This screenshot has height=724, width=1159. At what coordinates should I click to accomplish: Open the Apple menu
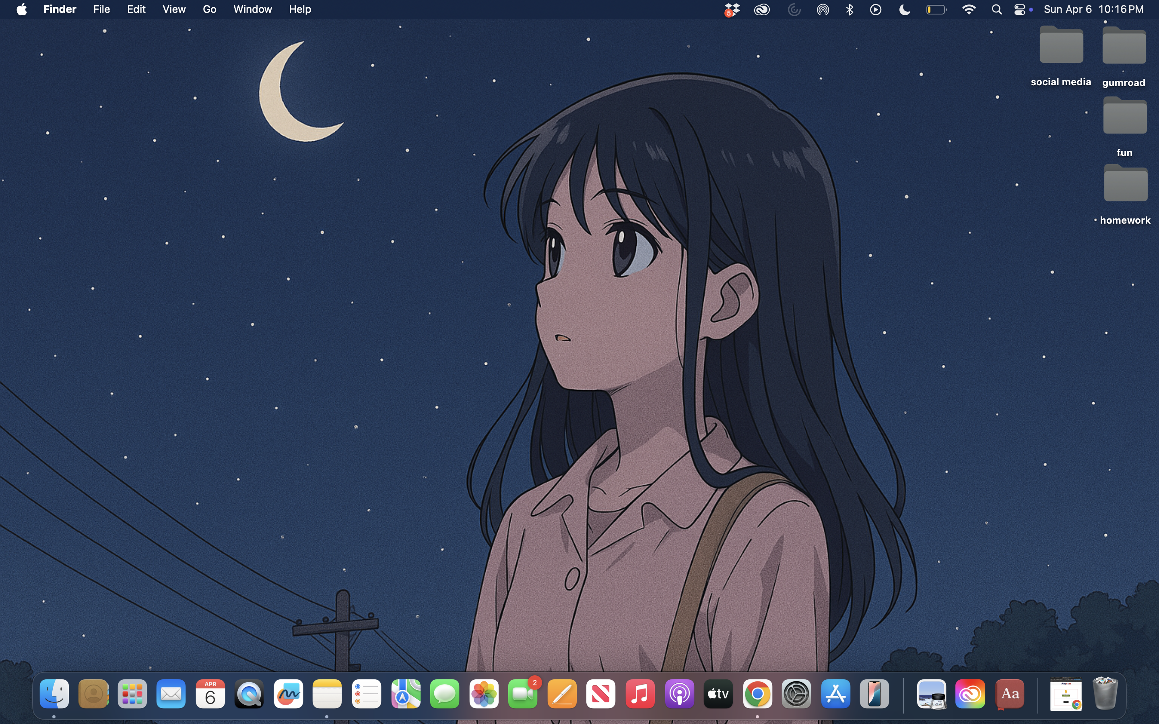tap(22, 9)
